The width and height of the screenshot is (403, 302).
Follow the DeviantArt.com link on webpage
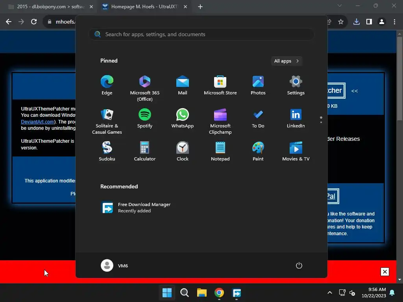pos(37,122)
